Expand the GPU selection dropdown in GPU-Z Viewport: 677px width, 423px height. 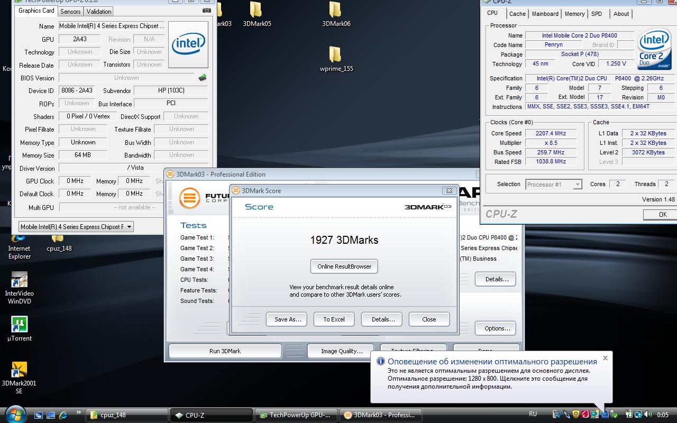[76, 226]
